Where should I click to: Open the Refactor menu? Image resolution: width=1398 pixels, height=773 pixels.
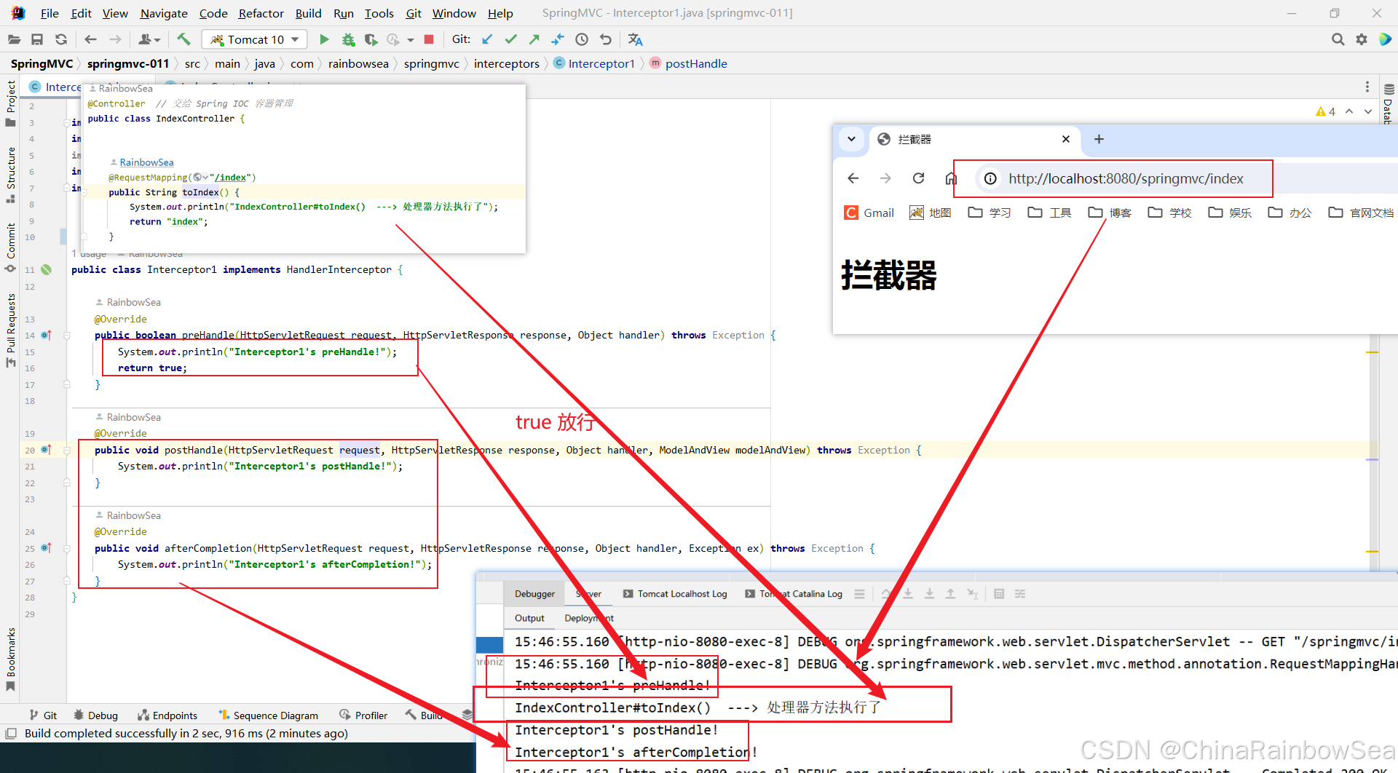pyautogui.click(x=261, y=13)
